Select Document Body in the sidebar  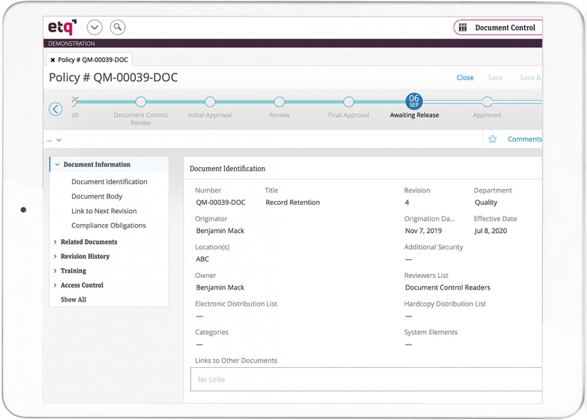coord(96,196)
